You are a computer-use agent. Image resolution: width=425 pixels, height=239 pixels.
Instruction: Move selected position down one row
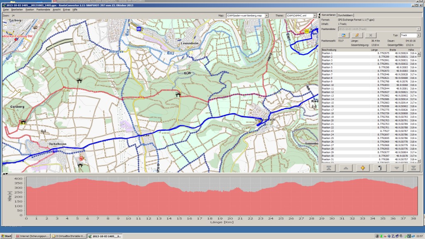[x=396, y=168]
